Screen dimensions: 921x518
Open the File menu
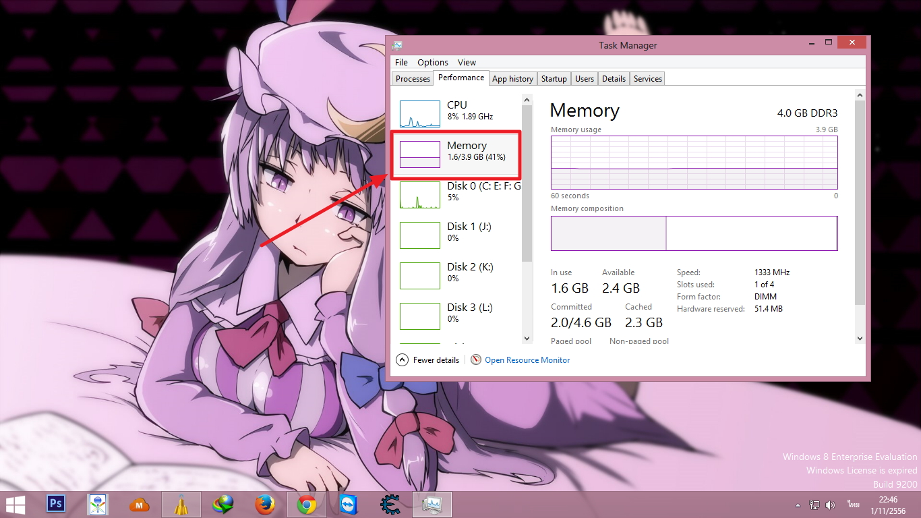click(401, 62)
